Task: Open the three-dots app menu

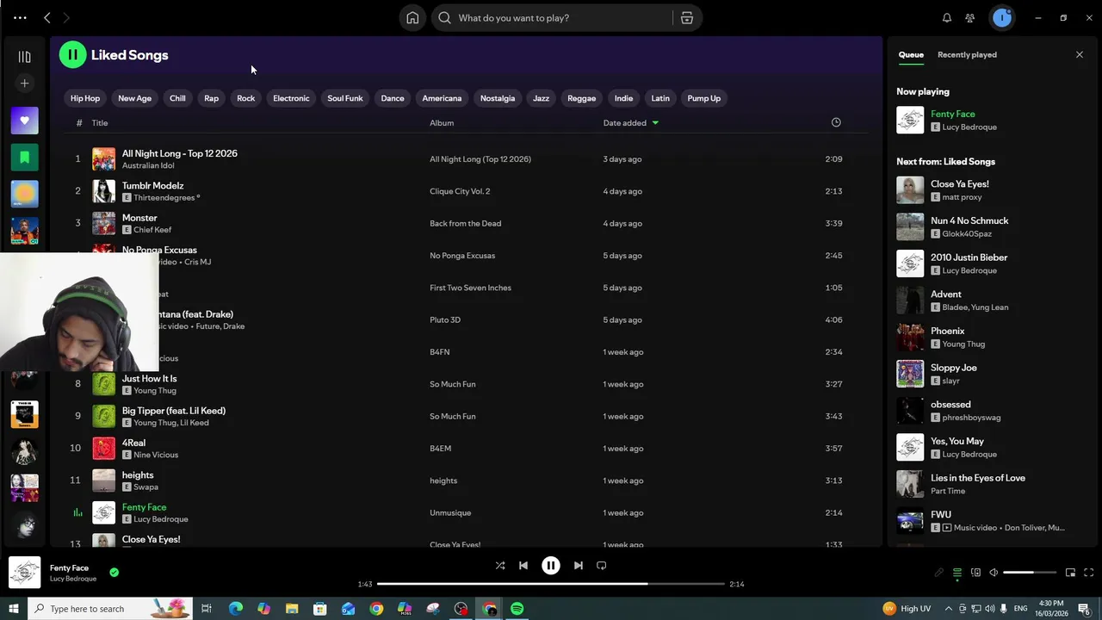Action: coord(20,18)
